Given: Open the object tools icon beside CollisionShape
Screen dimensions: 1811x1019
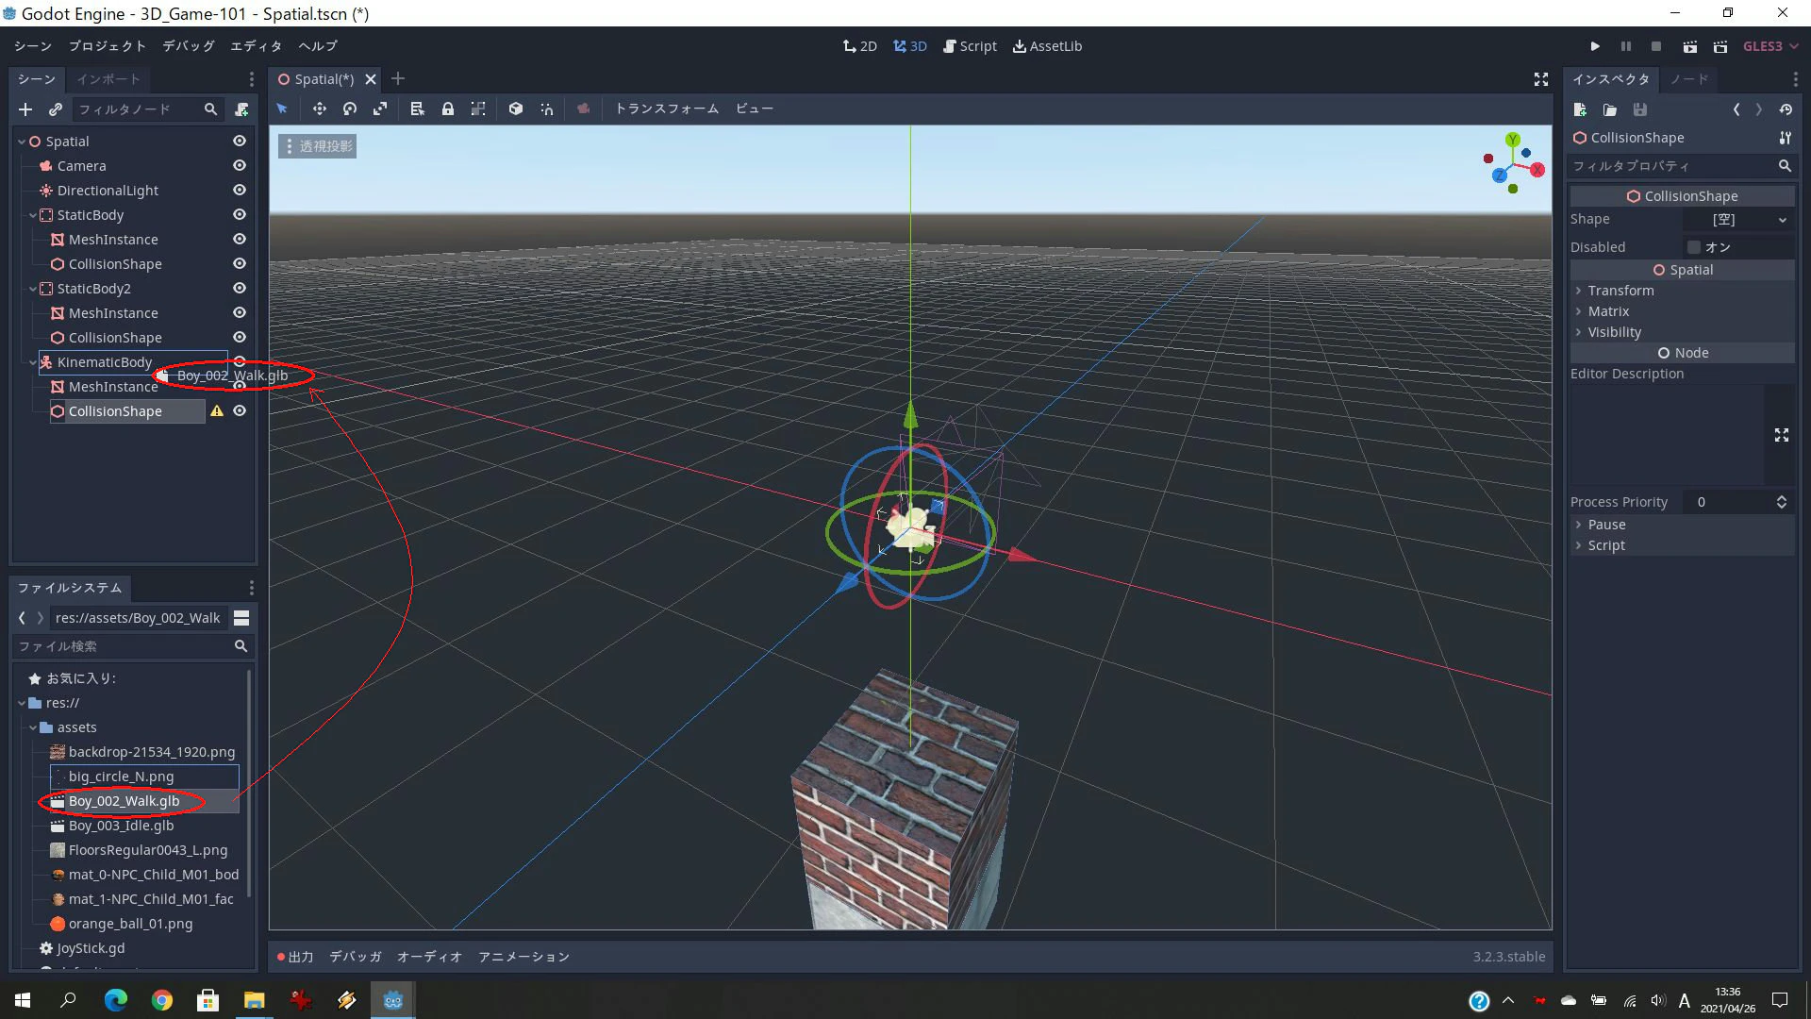Looking at the screenshot, I should tap(1785, 138).
